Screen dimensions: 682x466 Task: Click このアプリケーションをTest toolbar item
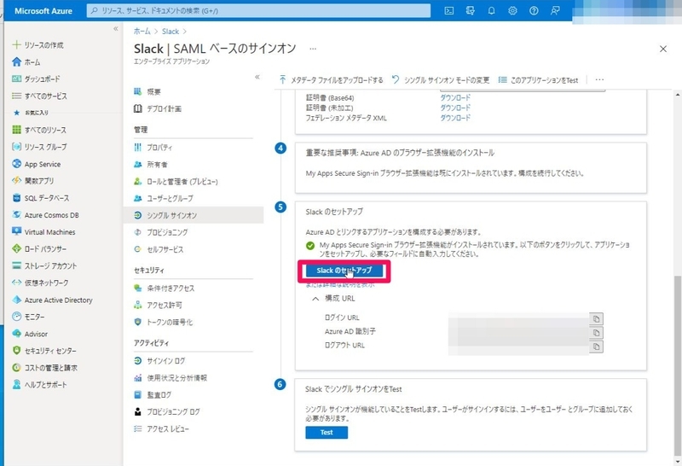pos(538,79)
